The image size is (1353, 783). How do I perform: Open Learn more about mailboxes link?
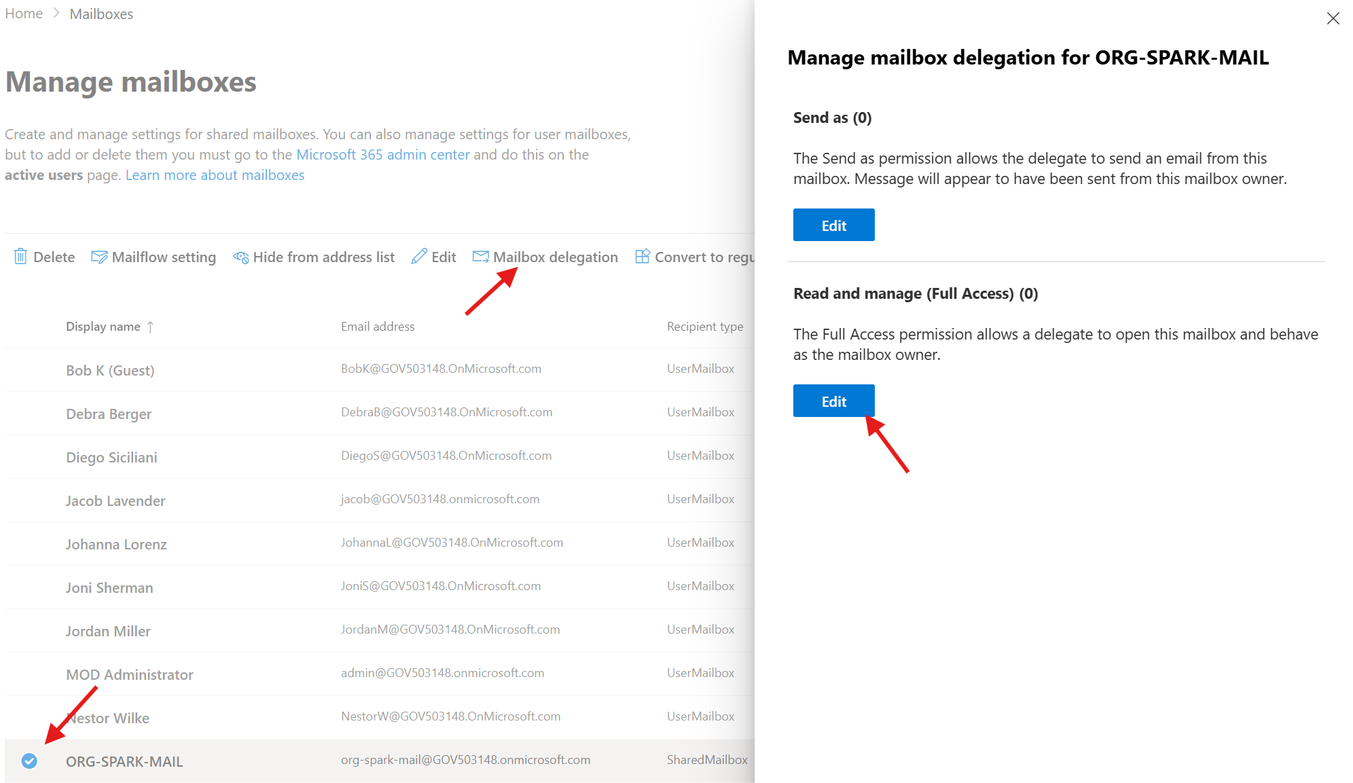click(x=215, y=175)
